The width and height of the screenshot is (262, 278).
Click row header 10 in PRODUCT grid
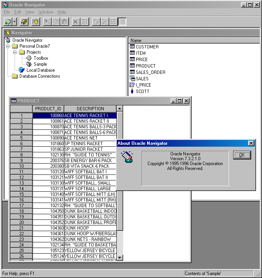[21, 166]
